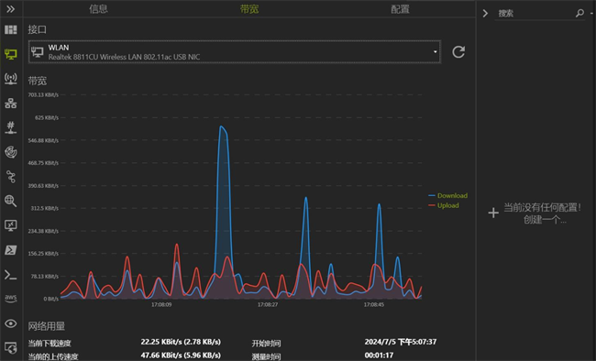The height and width of the screenshot is (361, 596).
Task: Switch to the 信息 tab
Action: click(x=98, y=9)
